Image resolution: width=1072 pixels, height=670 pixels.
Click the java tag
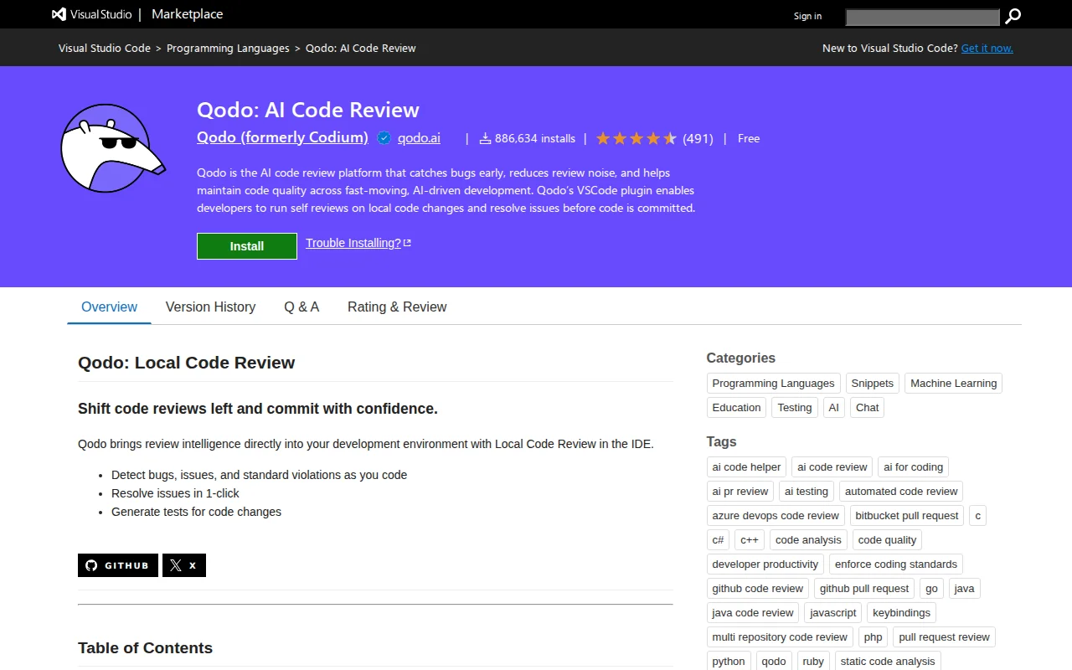click(x=965, y=589)
